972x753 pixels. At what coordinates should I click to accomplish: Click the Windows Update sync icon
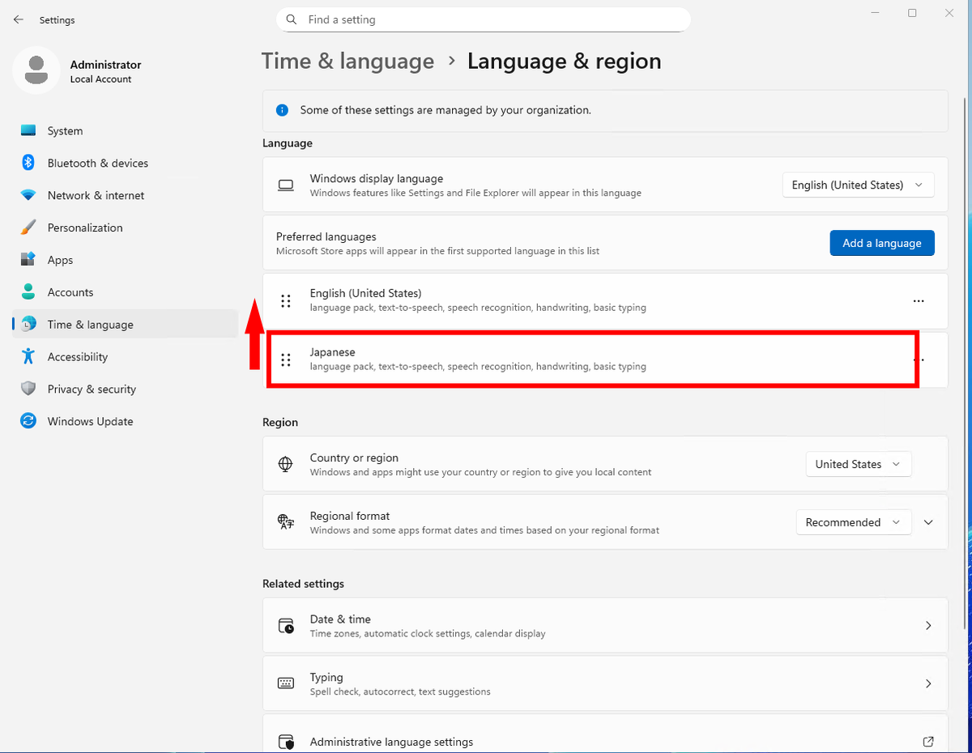click(28, 421)
